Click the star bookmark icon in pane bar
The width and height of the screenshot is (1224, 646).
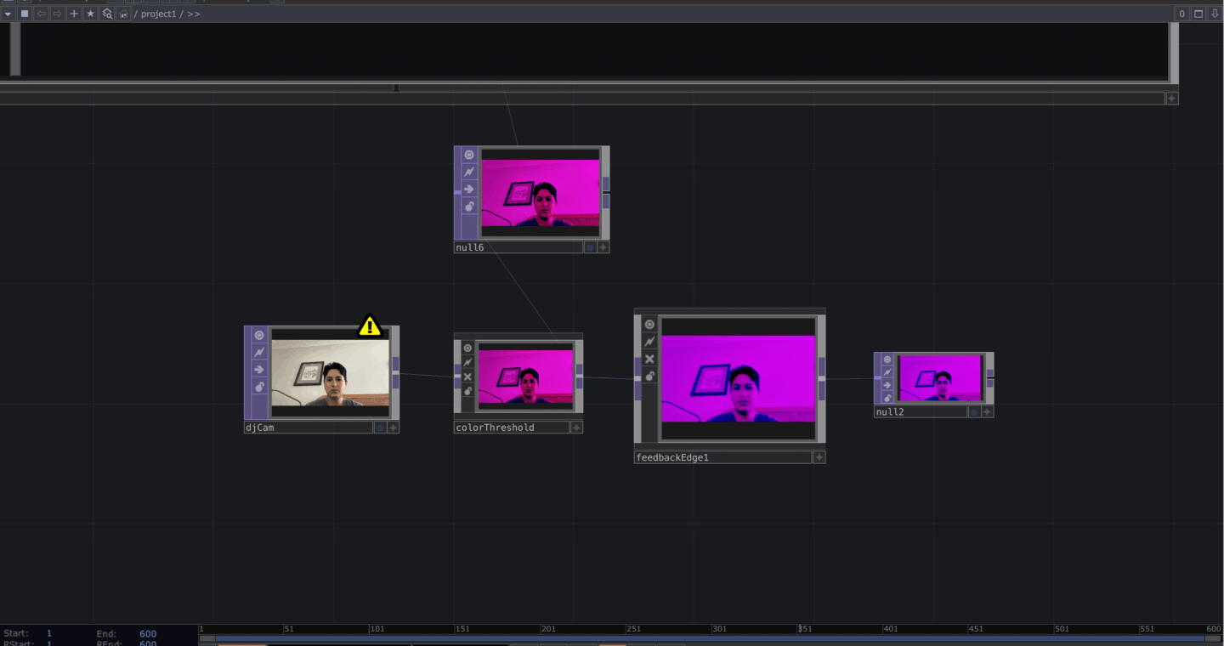(91, 14)
